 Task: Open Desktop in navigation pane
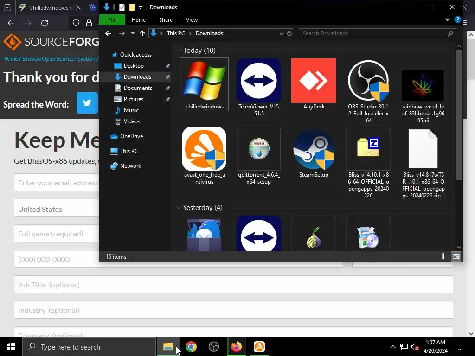point(134,66)
